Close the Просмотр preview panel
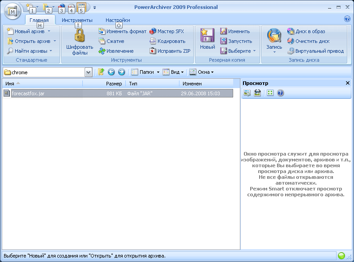 pos(348,83)
